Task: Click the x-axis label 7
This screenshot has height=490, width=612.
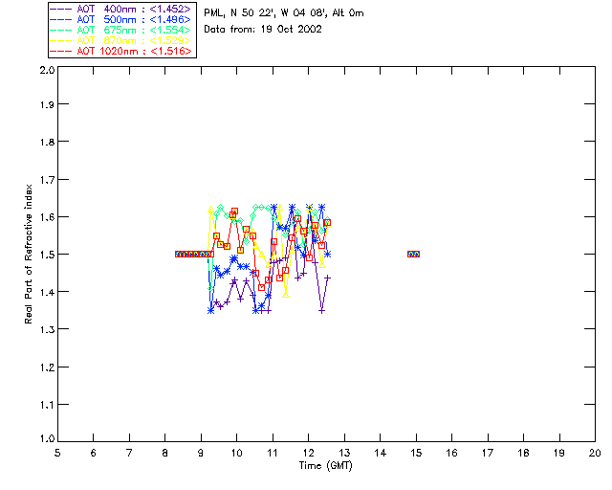Action: pos(129,453)
